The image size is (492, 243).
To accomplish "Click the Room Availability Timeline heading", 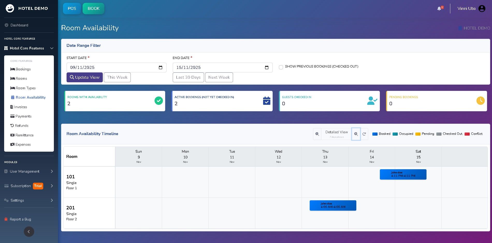I will (x=92, y=134).
